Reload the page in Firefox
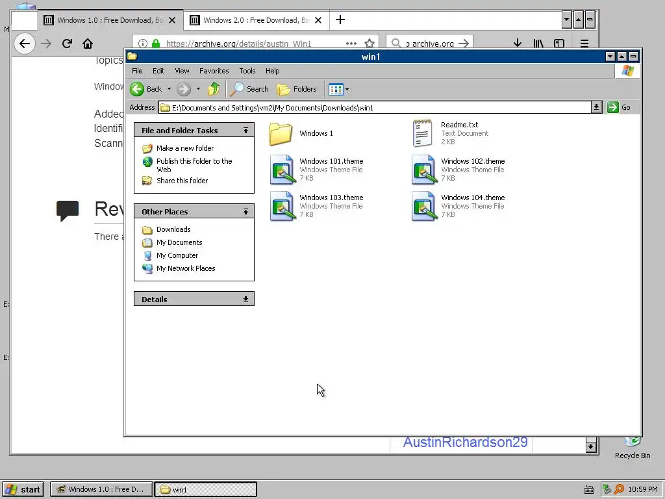Image resolution: width=665 pixels, height=499 pixels. point(67,44)
